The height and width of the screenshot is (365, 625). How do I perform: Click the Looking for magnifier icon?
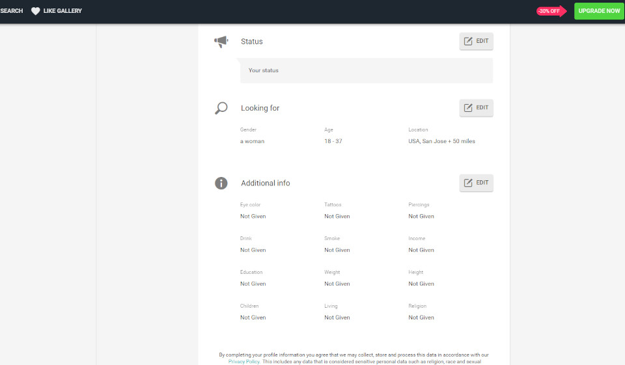coord(221,108)
